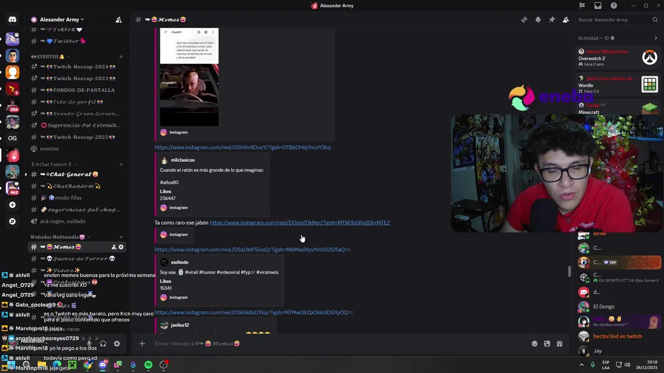
Task: Open gift icon in message bar
Action: pos(560,343)
